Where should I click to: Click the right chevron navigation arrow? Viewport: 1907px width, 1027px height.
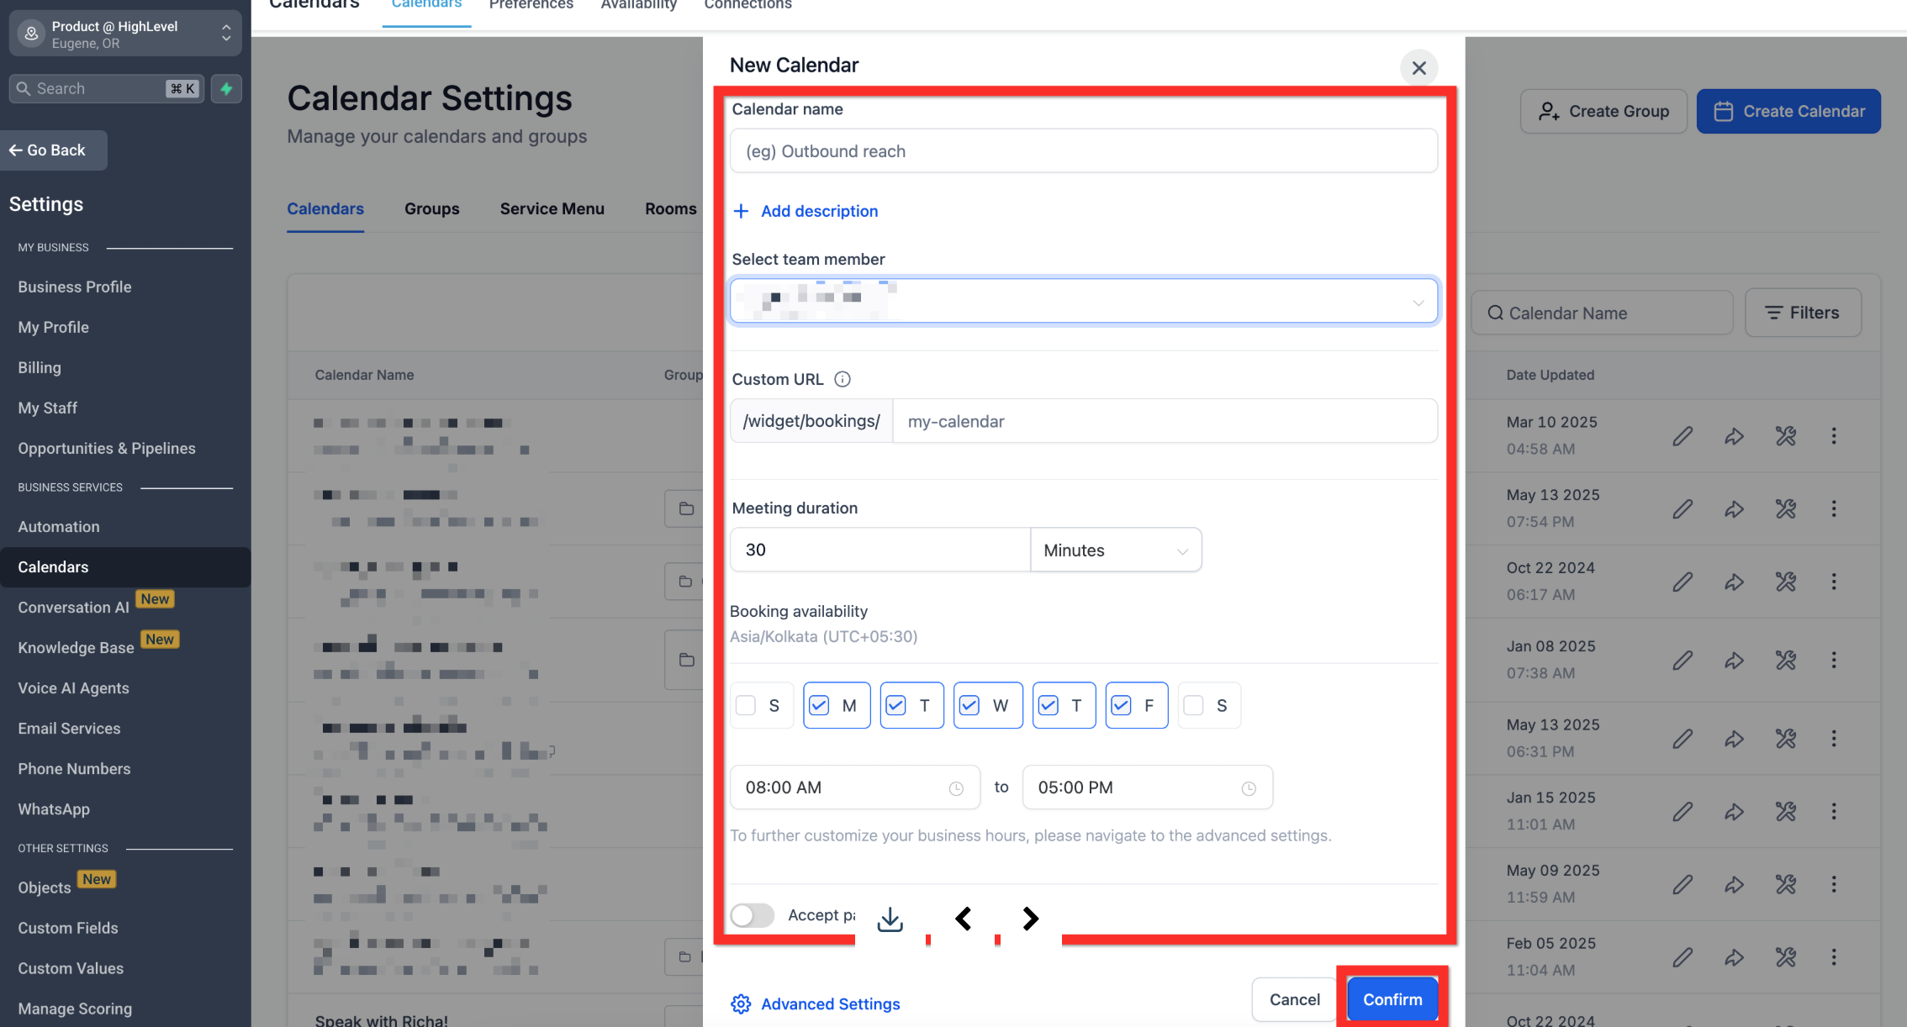click(x=1030, y=919)
